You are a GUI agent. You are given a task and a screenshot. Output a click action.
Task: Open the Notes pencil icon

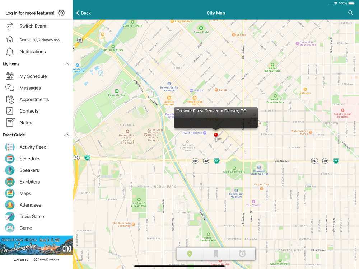tap(10, 122)
